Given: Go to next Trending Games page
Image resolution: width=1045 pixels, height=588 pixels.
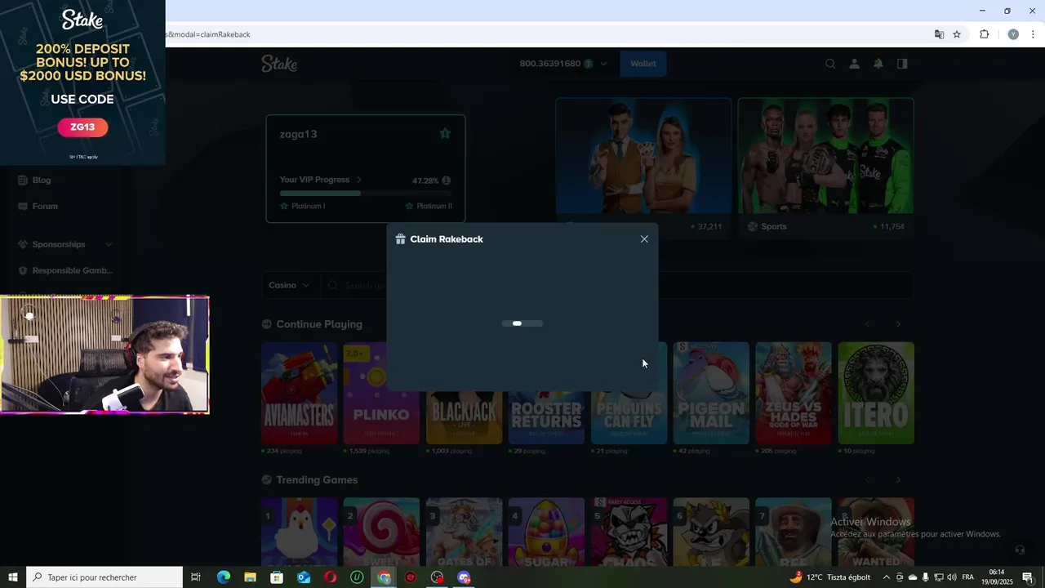Looking at the screenshot, I should (898, 479).
